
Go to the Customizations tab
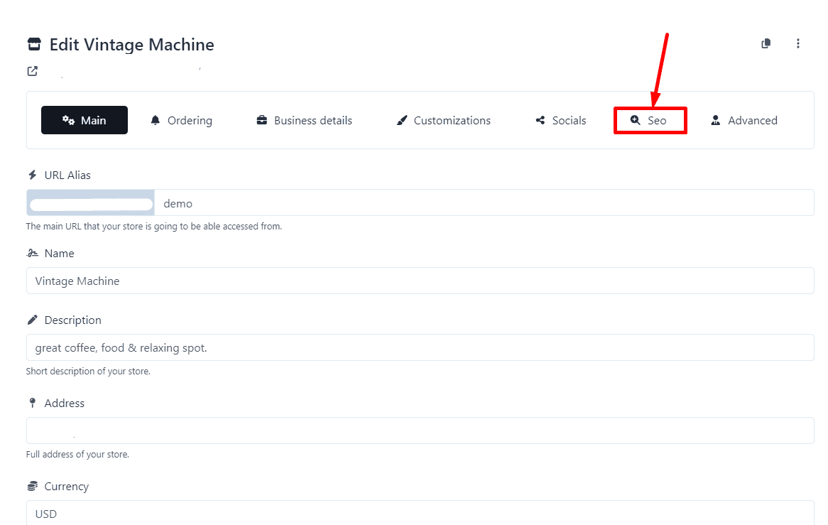click(x=443, y=121)
